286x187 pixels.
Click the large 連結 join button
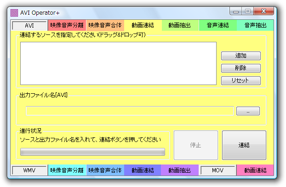click(244, 145)
